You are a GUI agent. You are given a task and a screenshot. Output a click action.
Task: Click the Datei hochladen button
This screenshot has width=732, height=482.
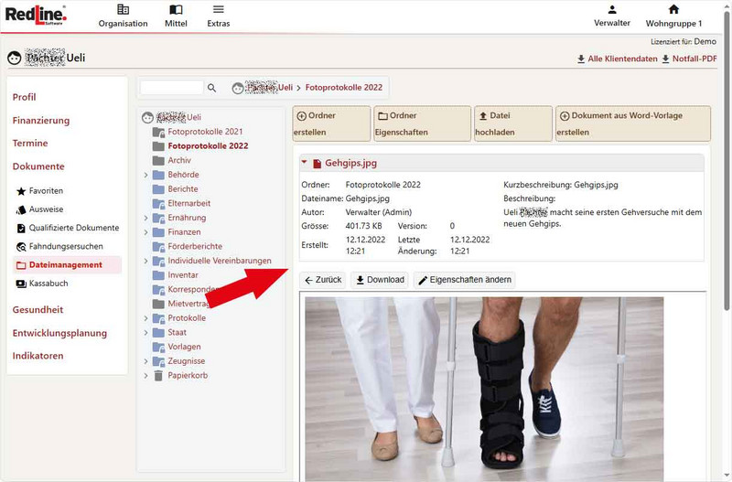coord(512,123)
